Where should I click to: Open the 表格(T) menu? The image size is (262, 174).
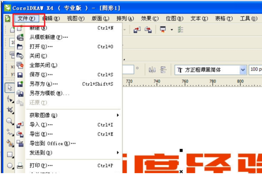(224, 18)
